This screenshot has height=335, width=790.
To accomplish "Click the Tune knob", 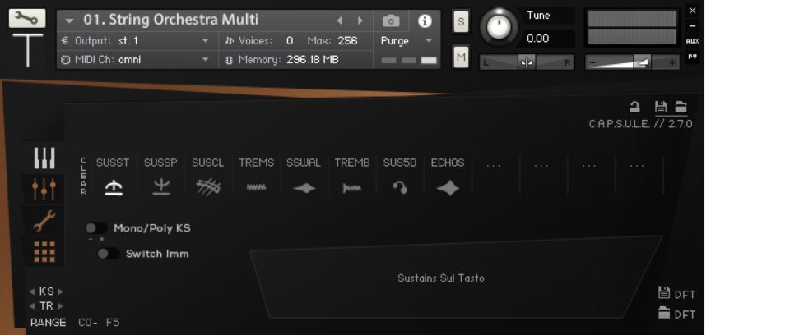I will [497, 26].
